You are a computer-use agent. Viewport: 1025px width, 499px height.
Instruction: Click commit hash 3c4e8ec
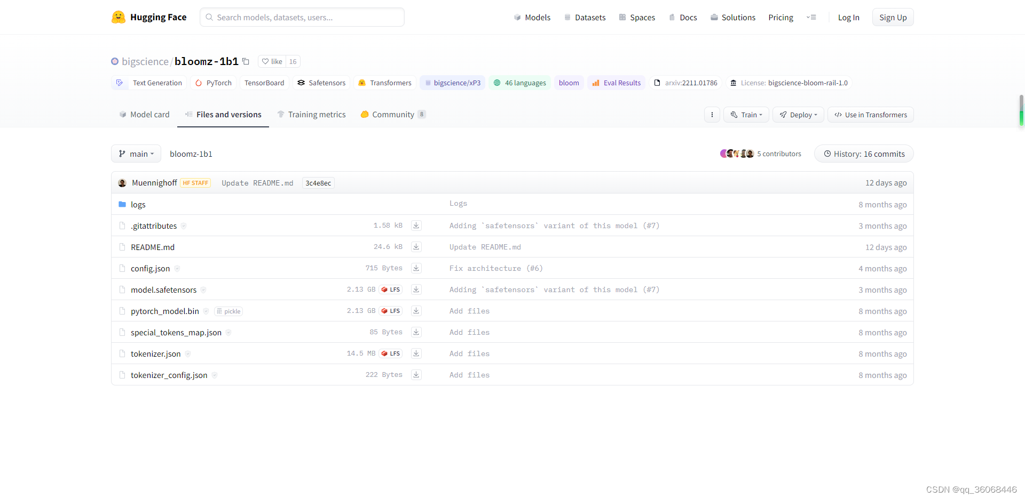pyautogui.click(x=318, y=183)
